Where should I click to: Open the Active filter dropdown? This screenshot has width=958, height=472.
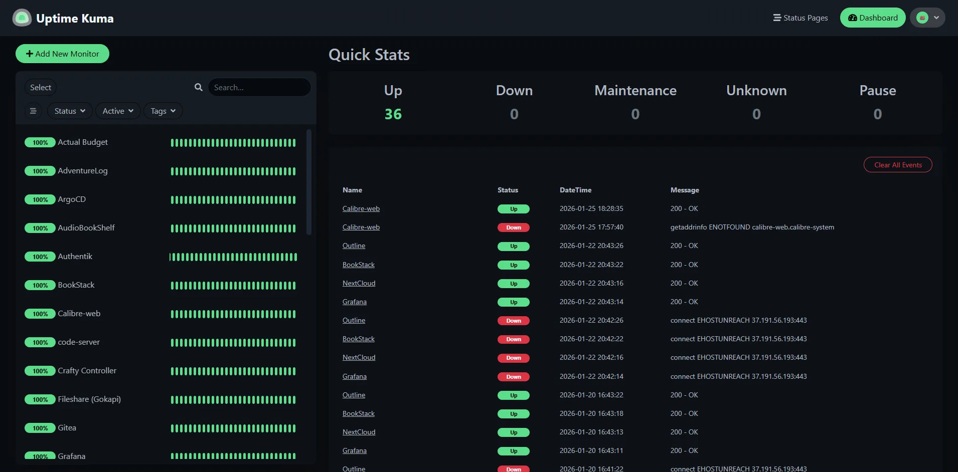tap(117, 111)
